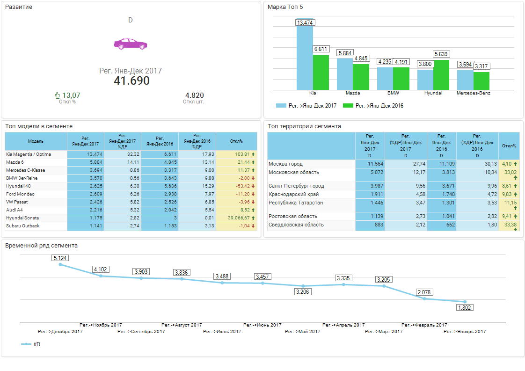Click the purple car icon in Развитие panel
The height and width of the screenshot is (371, 525).
[130, 44]
